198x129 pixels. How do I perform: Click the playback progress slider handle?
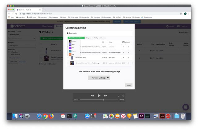click(x=104, y=100)
